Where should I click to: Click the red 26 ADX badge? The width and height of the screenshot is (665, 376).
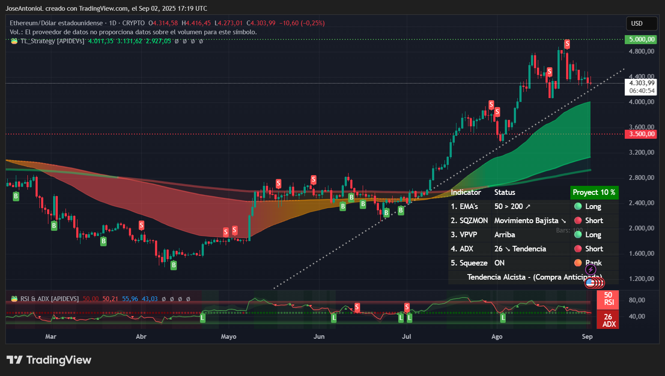tap(608, 319)
